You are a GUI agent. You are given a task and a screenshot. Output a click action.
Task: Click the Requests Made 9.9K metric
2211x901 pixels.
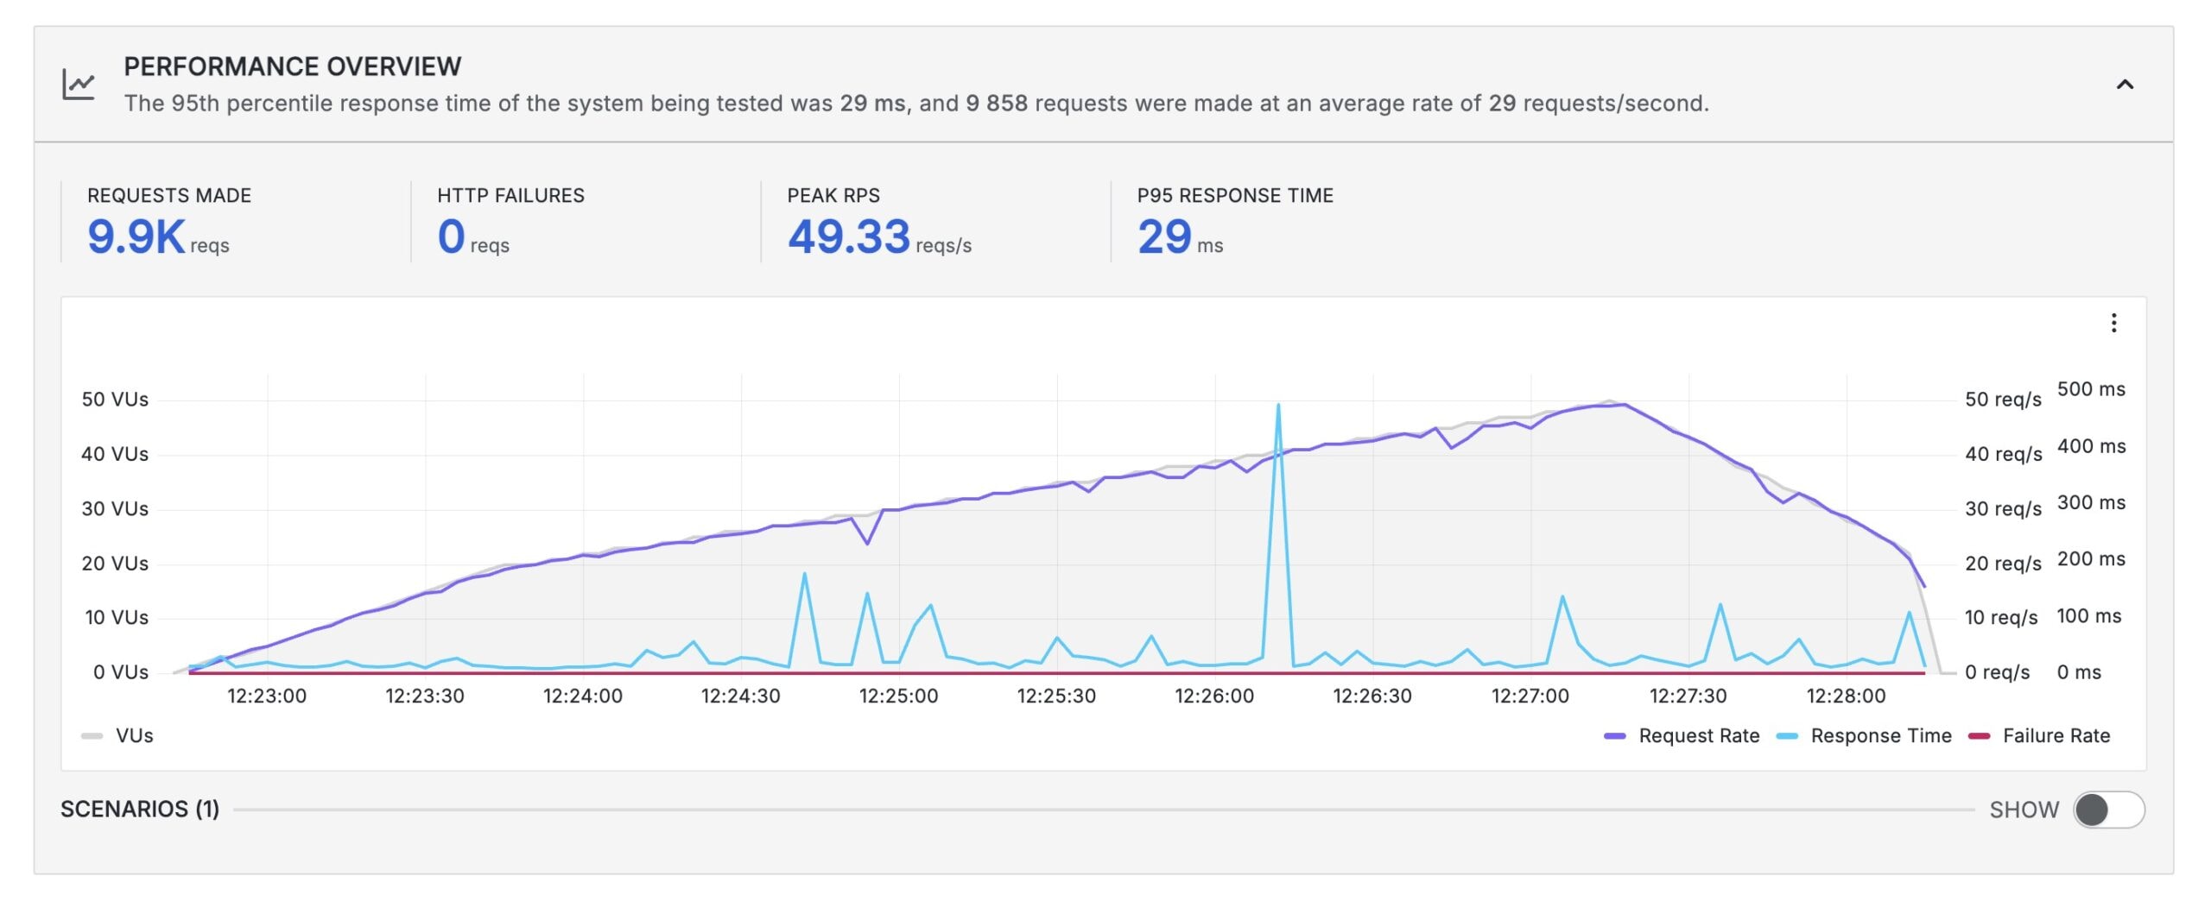(x=136, y=236)
